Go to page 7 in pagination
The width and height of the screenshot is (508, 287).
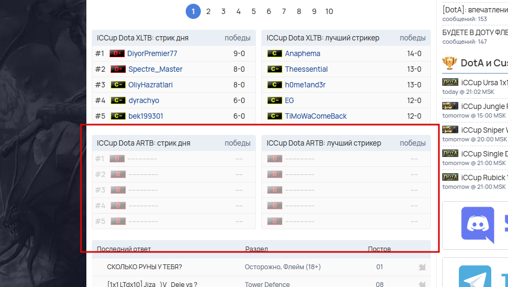point(284,11)
